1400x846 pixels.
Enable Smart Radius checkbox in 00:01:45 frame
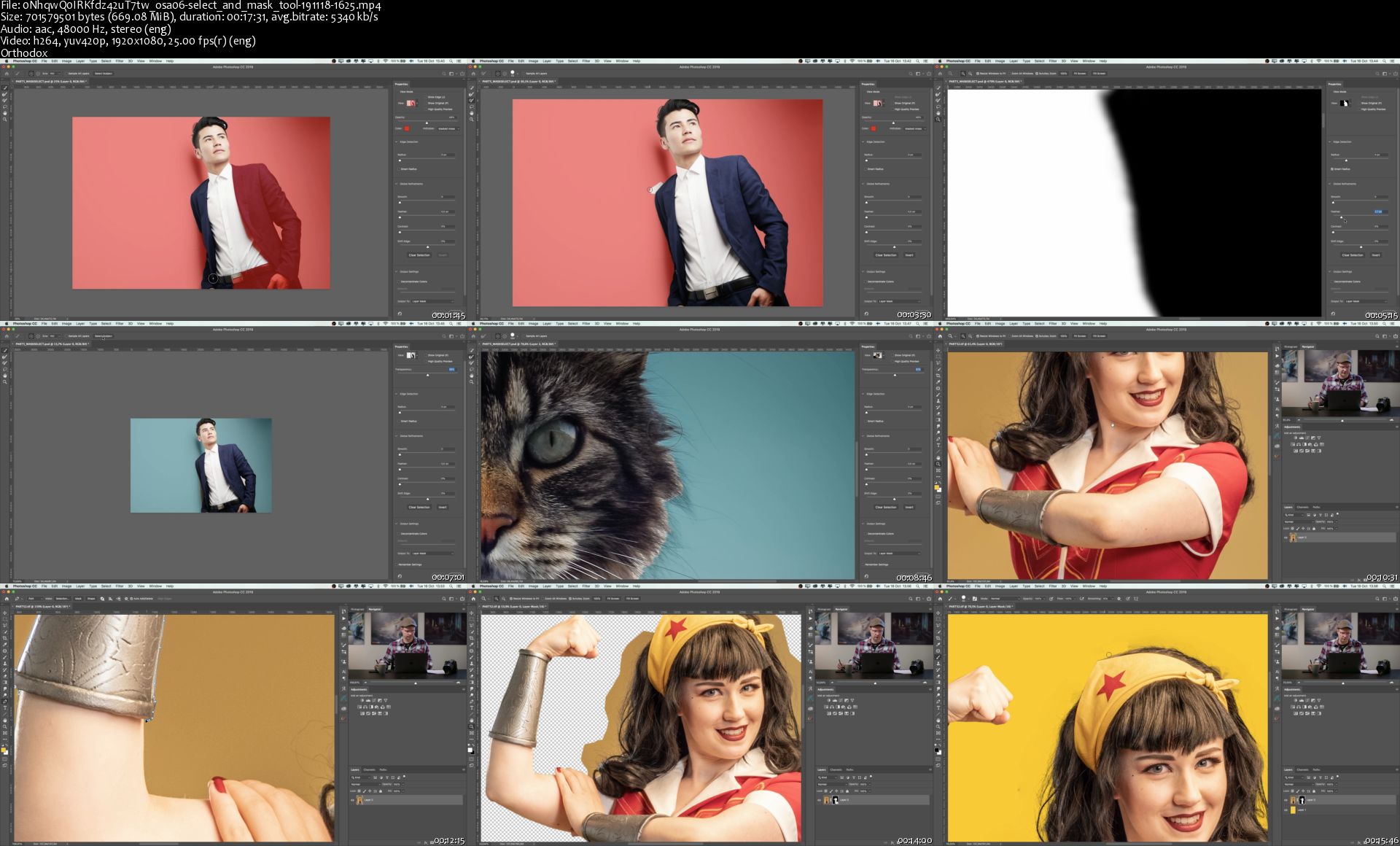coord(398,169)
